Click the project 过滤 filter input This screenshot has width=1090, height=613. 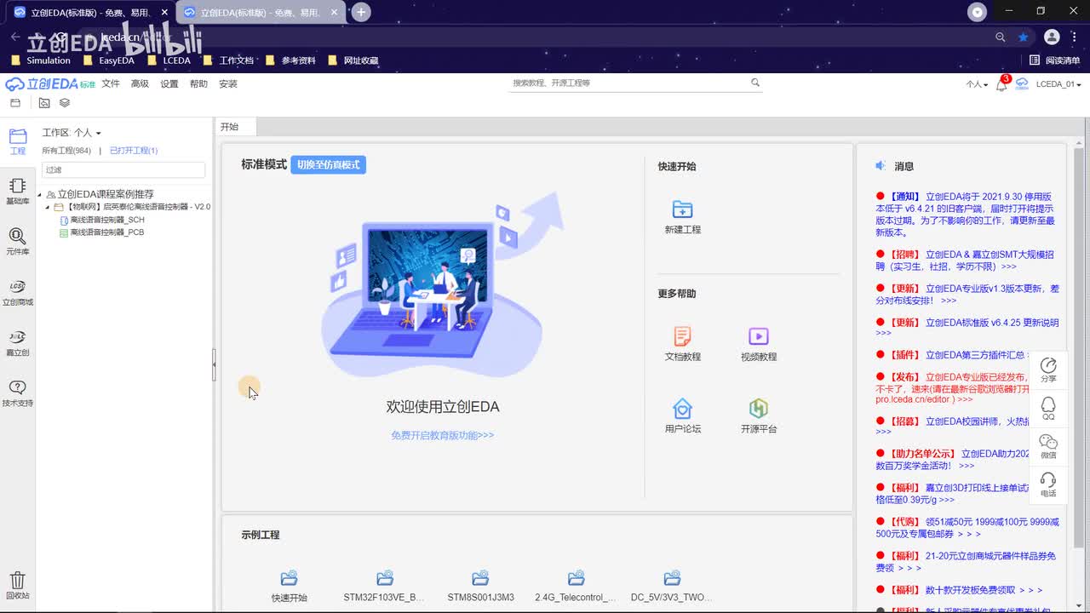[x=123, y=169]
